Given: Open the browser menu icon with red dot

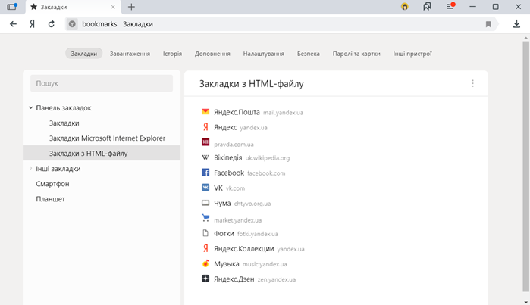Looking at the screenshot, I should pyautogui.click(x=450, y=6).
